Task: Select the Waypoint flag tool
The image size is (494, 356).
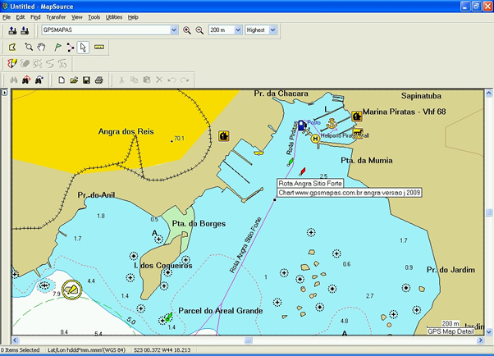Action: point(57,47)
